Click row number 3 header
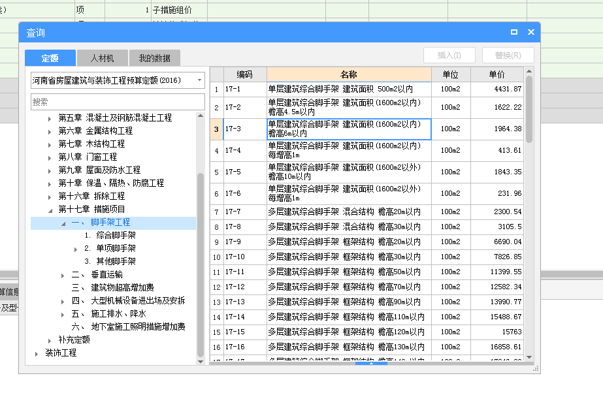The width and height of the screenshot is (603, 395). click(x=216, y=129)
